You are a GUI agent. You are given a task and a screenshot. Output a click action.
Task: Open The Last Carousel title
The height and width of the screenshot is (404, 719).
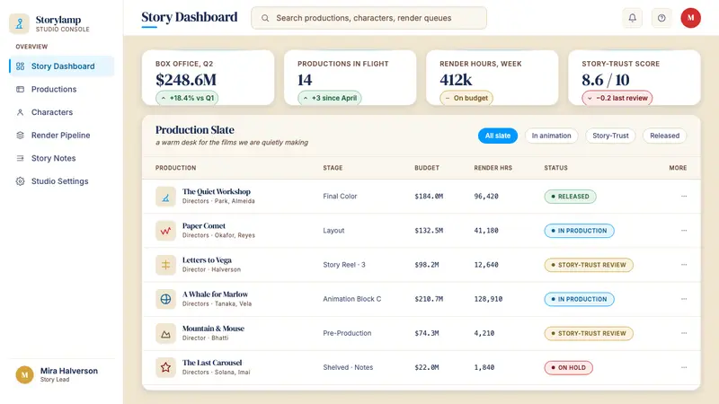point(212,363)
